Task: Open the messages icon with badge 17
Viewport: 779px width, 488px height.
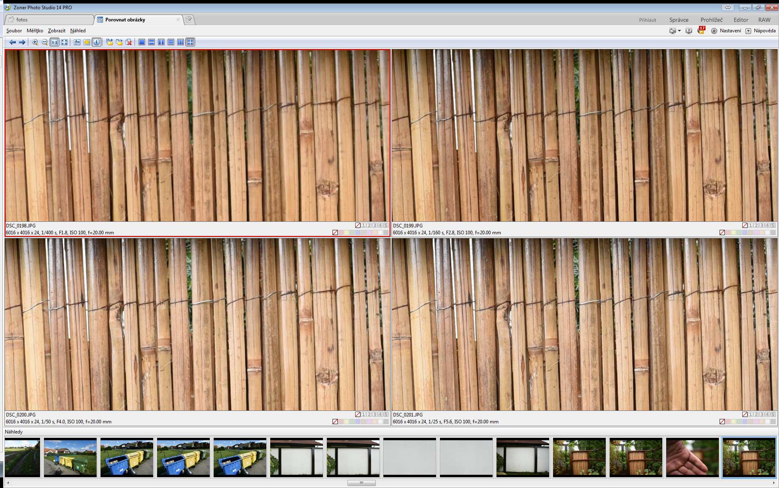Action: tap(701, 31)
